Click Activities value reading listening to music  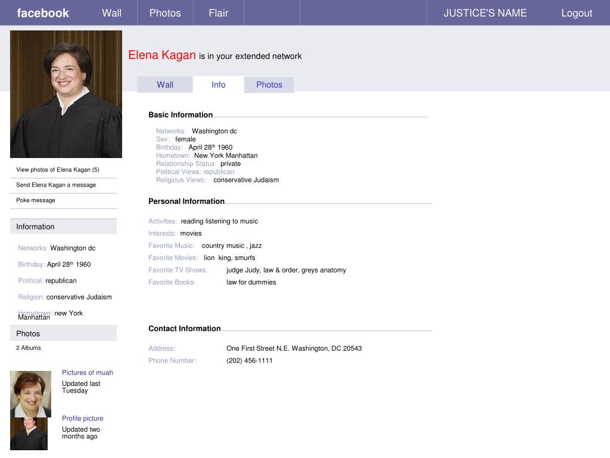point(219,221)
